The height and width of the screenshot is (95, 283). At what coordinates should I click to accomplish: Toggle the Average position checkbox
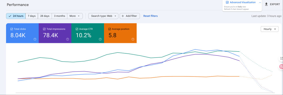[x=110, y=29]
